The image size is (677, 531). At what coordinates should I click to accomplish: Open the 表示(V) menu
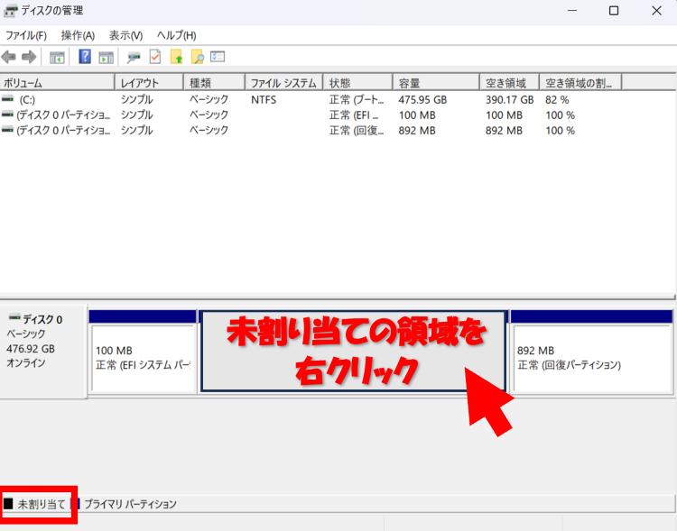(x=125, y=35)
